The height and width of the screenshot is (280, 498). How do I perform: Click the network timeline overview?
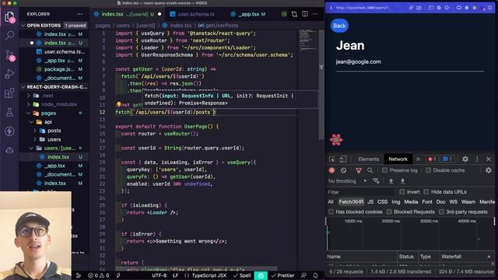(410, 233)
